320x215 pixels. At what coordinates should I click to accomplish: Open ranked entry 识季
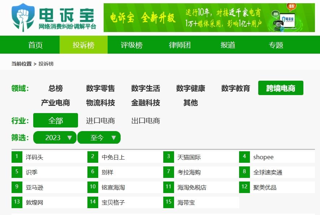(x=32, y=172)
